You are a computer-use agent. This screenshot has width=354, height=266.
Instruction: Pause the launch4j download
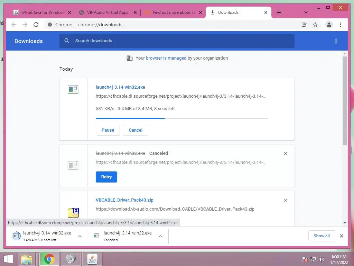point(108,130)
